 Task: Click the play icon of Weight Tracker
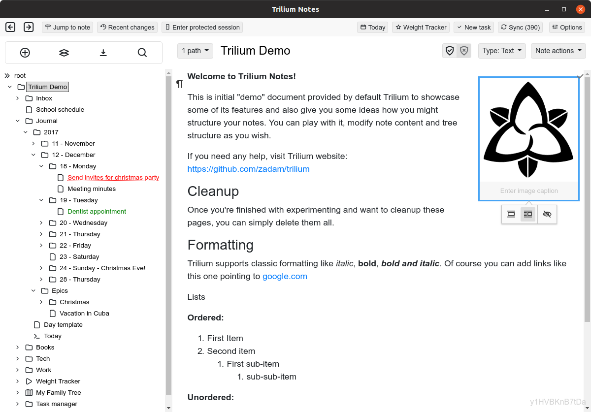[29, 381]
